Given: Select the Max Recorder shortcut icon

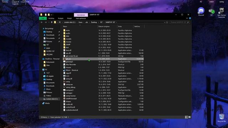Looking at the screenshot, I should pos(64,64).
